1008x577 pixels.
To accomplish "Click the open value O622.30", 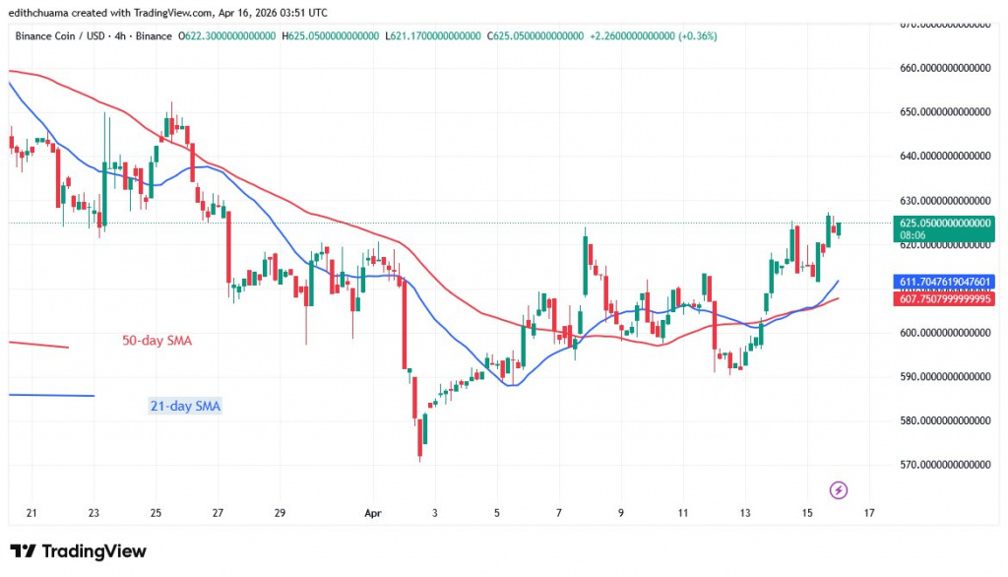I will pos(226,35).
